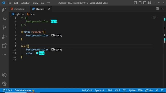Open the aqua color swatch on line 11
The width and height of the screenshot is (166, 93).
(37, 53)
